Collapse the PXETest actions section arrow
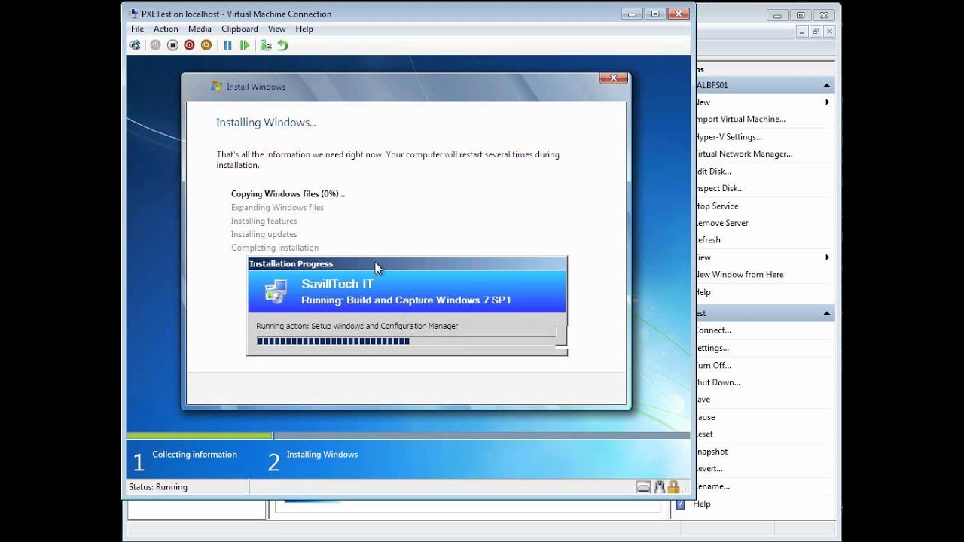The height and width of the screenshot is (542, 964). click(x=827, y=313)
